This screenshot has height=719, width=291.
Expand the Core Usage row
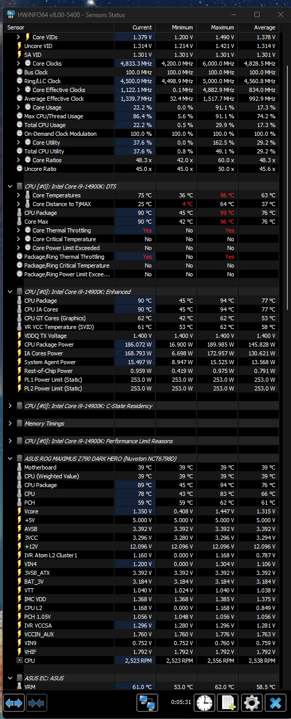click(x=19, y=107)
